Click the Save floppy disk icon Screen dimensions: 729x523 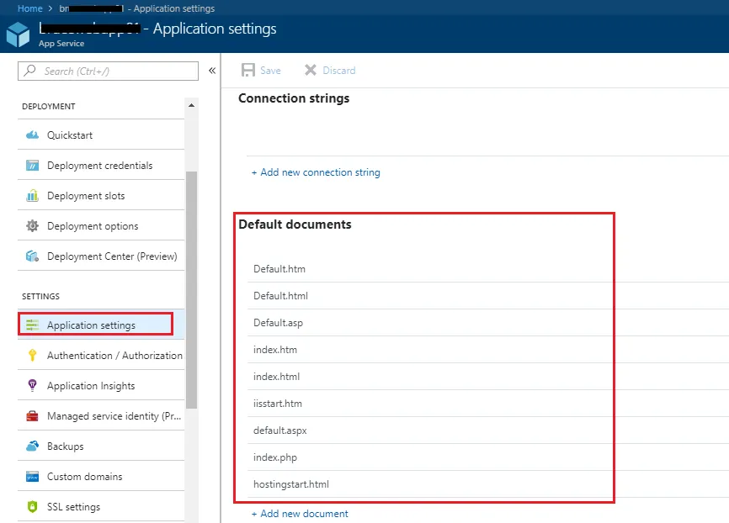tap(248, 70)
